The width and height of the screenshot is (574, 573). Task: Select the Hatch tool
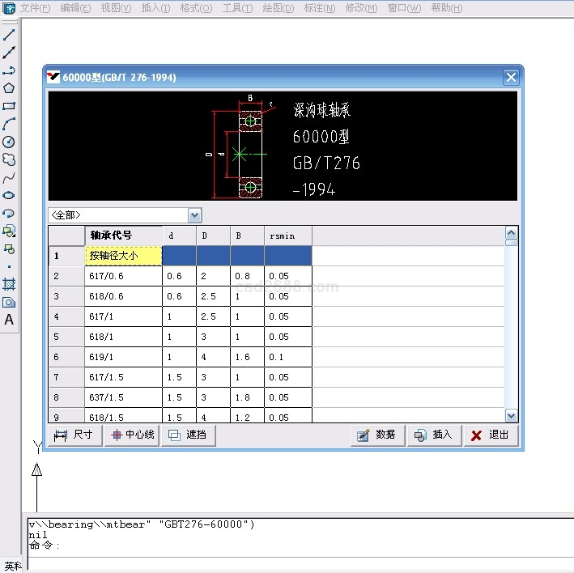tap(9, 284)
